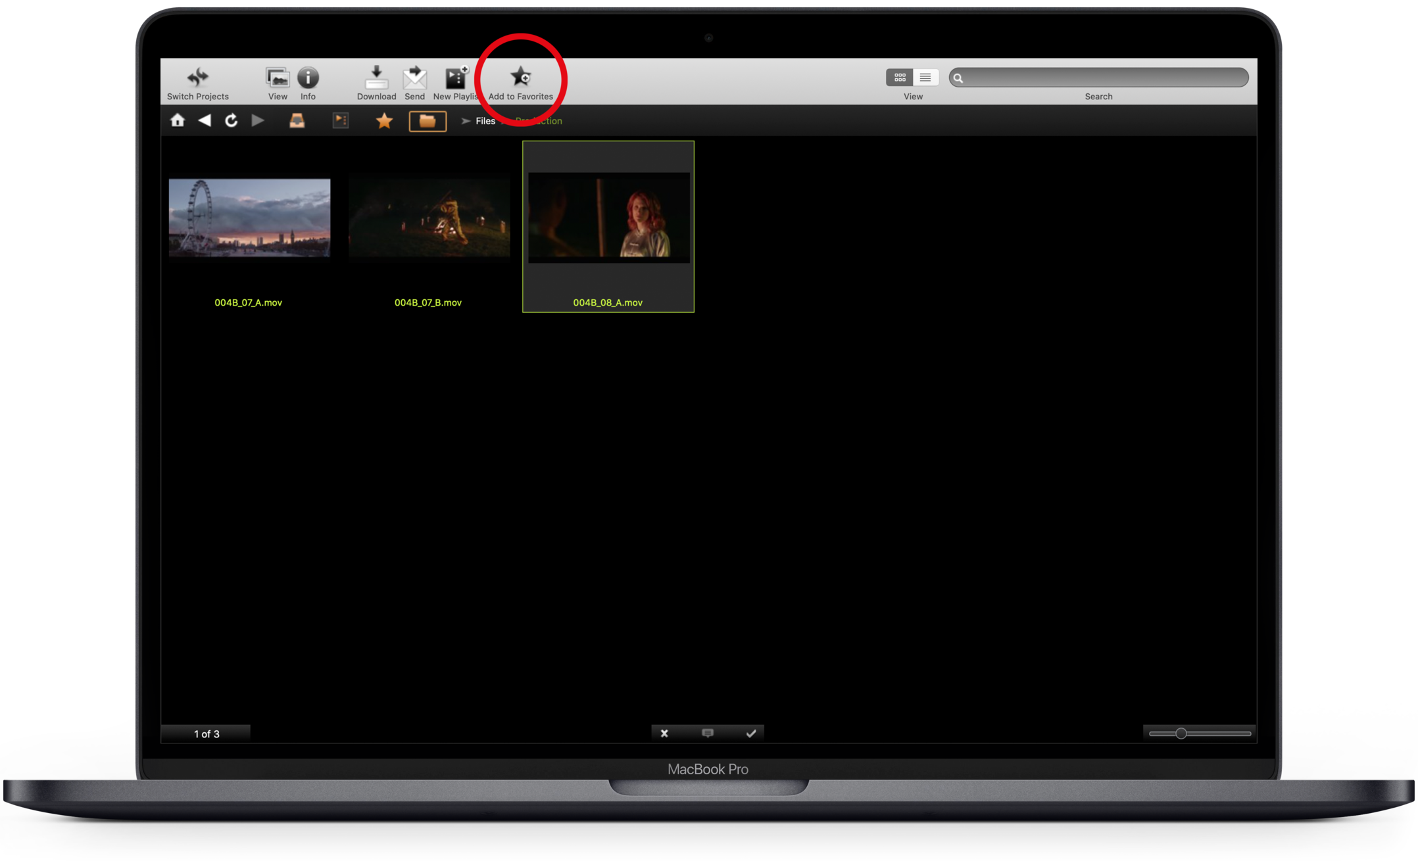Show favorites with orange star
This screenshot has width=1418, height=861.
[x=384, y=121]
